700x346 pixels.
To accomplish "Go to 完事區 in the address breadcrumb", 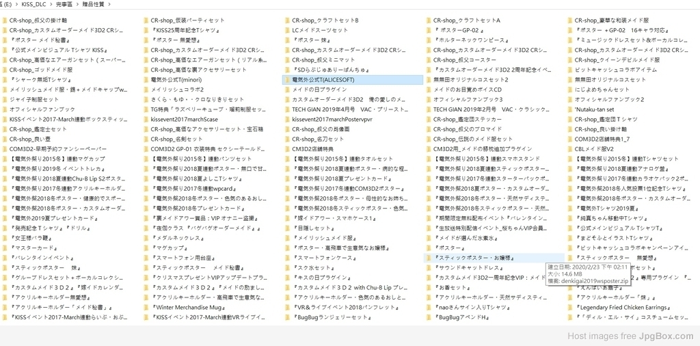I will 64,4.
